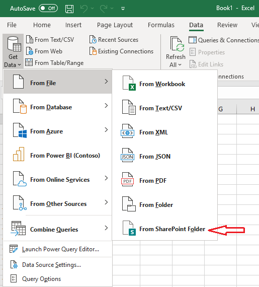Select From Power BI (Contoso)

click(x=57, y=154)
